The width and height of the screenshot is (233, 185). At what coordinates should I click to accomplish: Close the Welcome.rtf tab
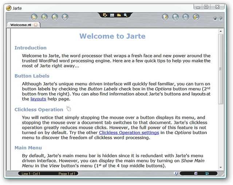pos(36,25)
